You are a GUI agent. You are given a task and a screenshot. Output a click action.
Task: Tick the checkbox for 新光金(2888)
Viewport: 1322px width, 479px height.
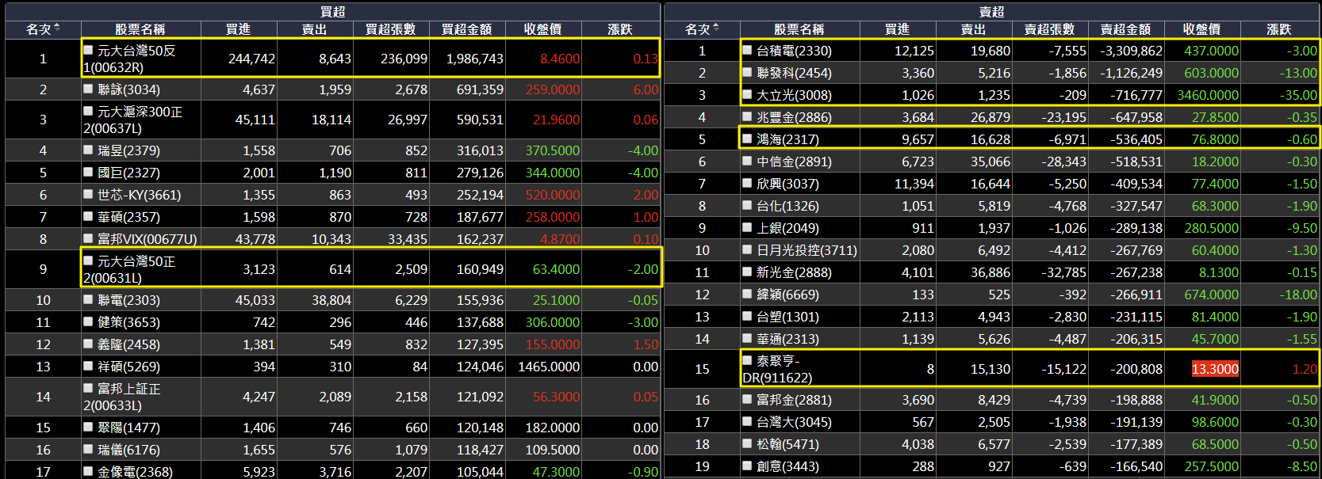tap(748, 272)
